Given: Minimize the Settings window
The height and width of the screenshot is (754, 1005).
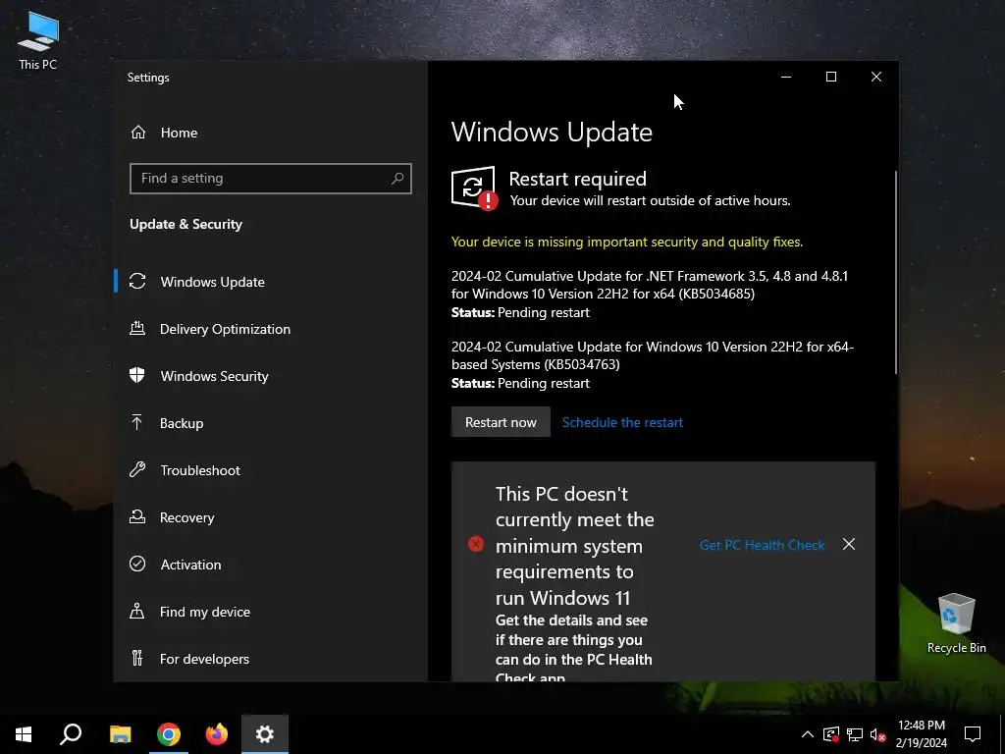Looking at the screenshot, I should [786, 77].
